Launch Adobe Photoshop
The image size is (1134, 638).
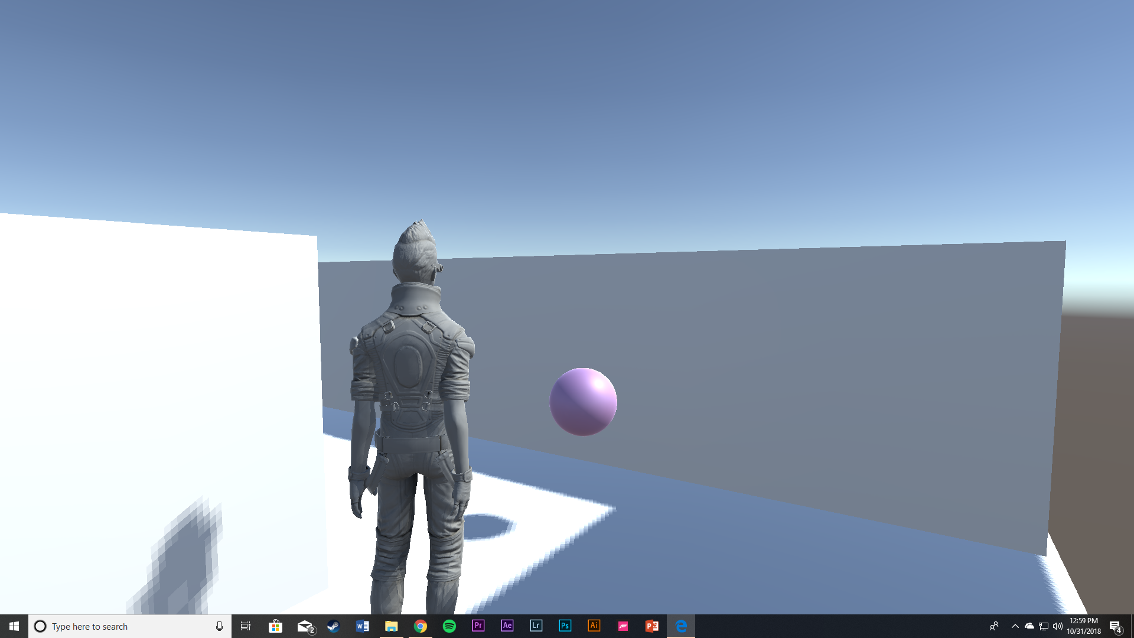click(x=565, y=626)
